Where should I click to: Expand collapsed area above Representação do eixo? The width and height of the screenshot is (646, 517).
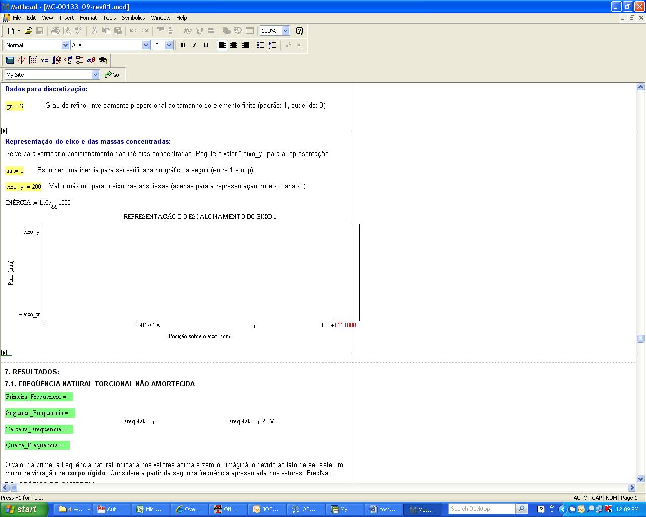pyautogui.click(x=4, y=131)
